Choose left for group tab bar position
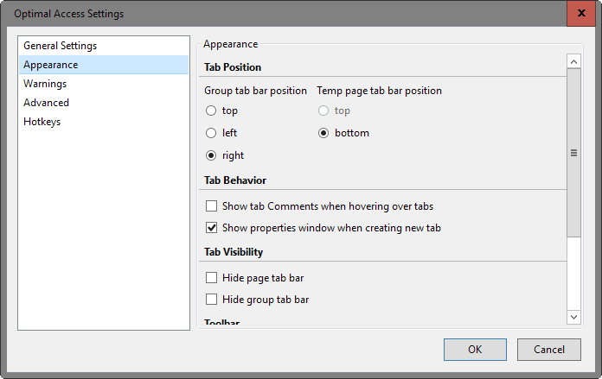Screen dimensions: 602x379 coord(211,133)
